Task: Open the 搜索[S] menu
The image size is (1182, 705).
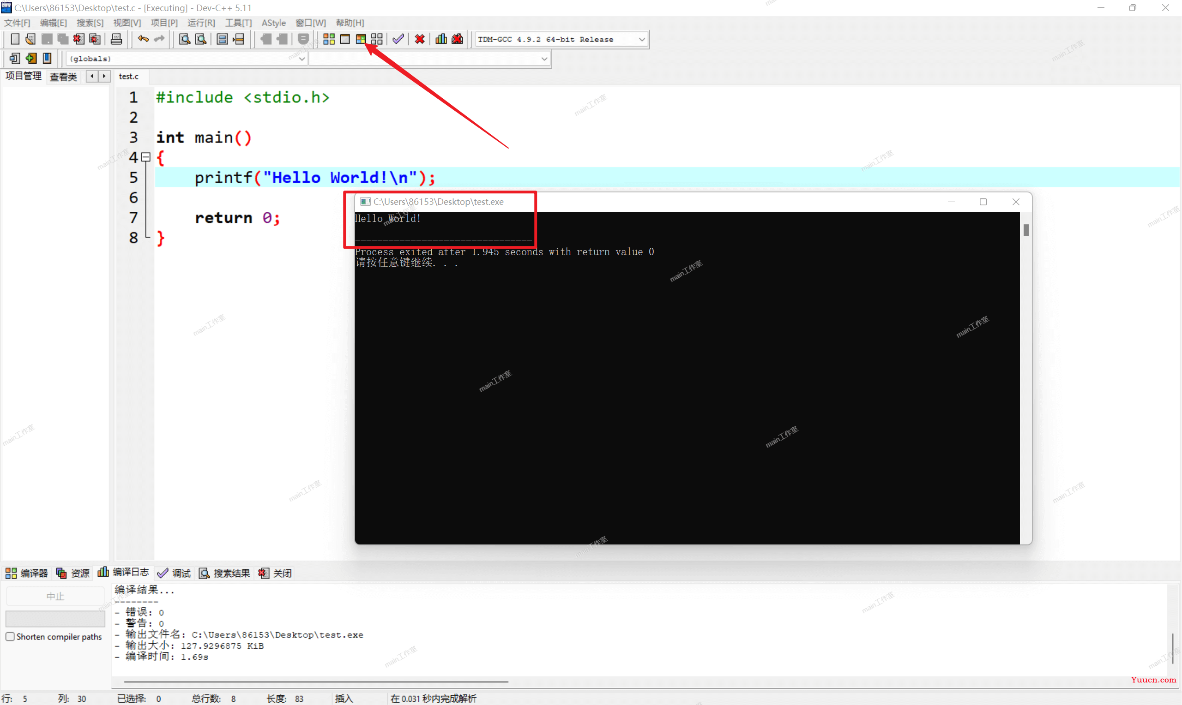Action: (90, 23)
